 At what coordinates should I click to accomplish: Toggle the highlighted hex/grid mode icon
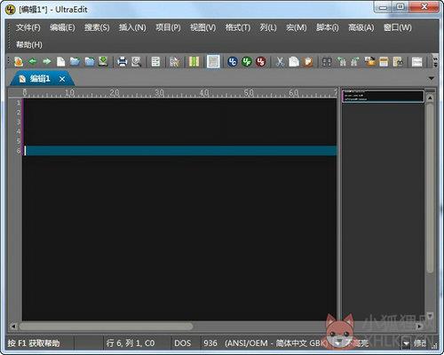tap(213, 61)
